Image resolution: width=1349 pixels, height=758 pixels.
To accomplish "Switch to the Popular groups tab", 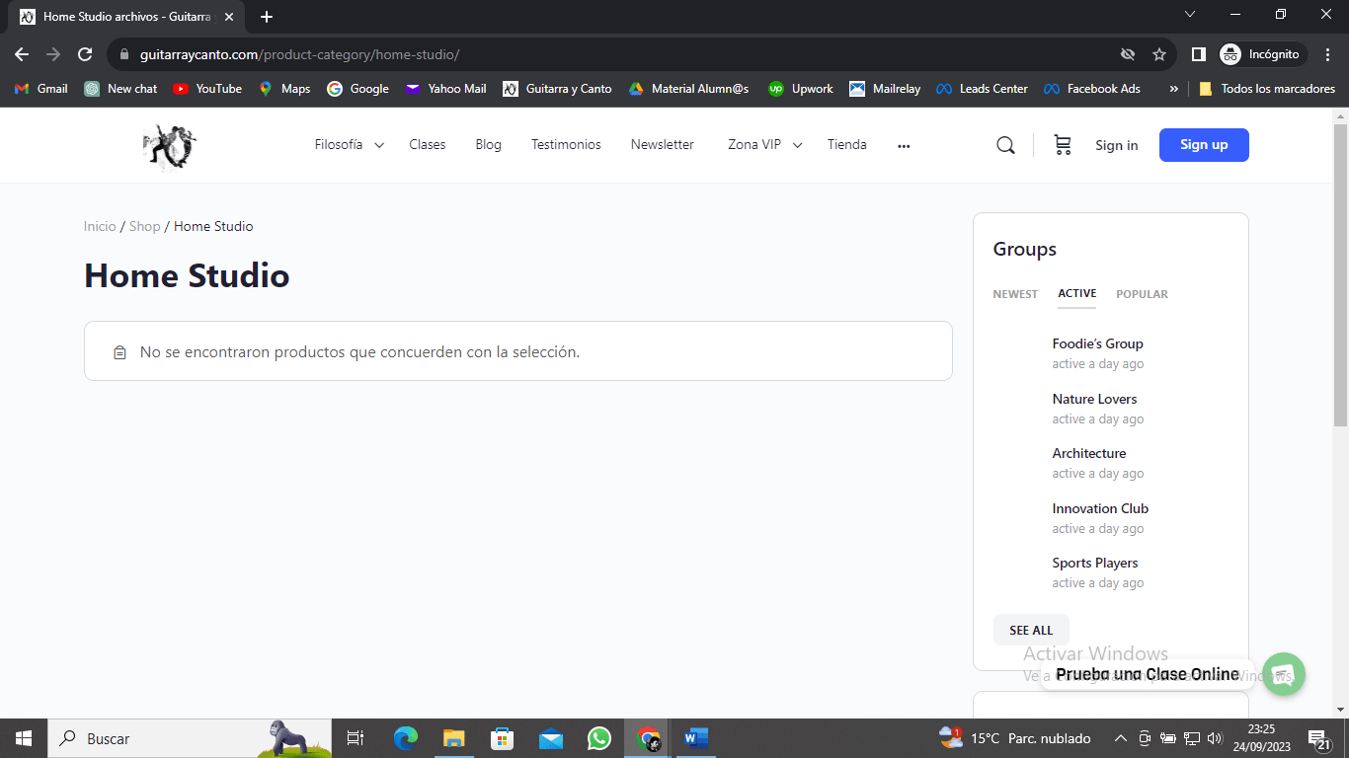I will click(x=1142, y=294).
